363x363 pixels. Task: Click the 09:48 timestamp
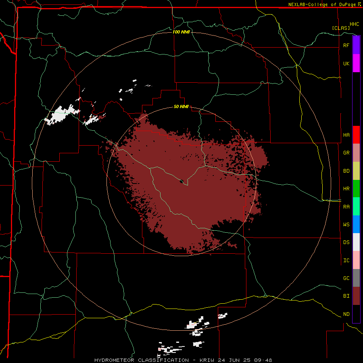[263, 360]
